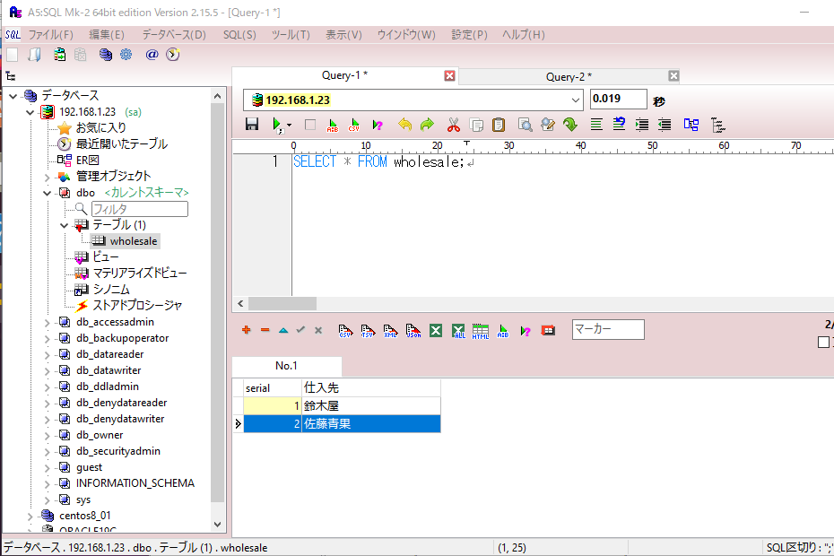Open the run query dropdown arrow
Image resolution: width=834 pixels, height=556 pixels.
(x=289, y=126)
